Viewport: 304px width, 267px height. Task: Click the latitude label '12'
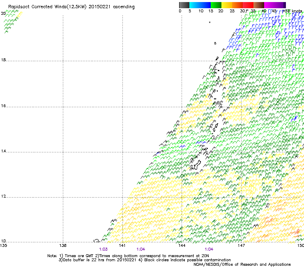[x=3, y=196]
